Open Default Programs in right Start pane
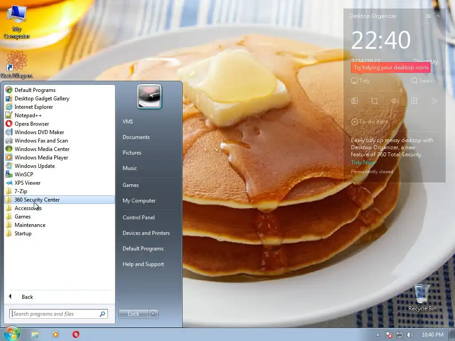The height and width of the screenshot is (341, 455). [x=143, y=249]
